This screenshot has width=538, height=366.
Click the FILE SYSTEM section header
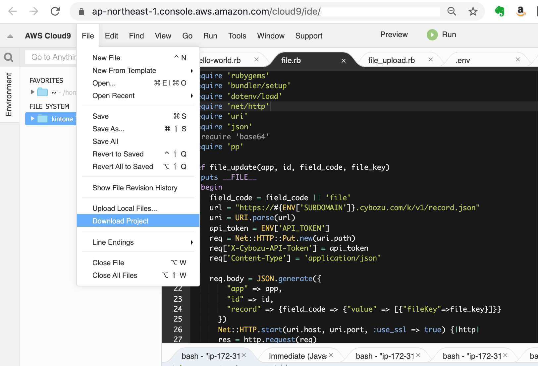point(49,106)
